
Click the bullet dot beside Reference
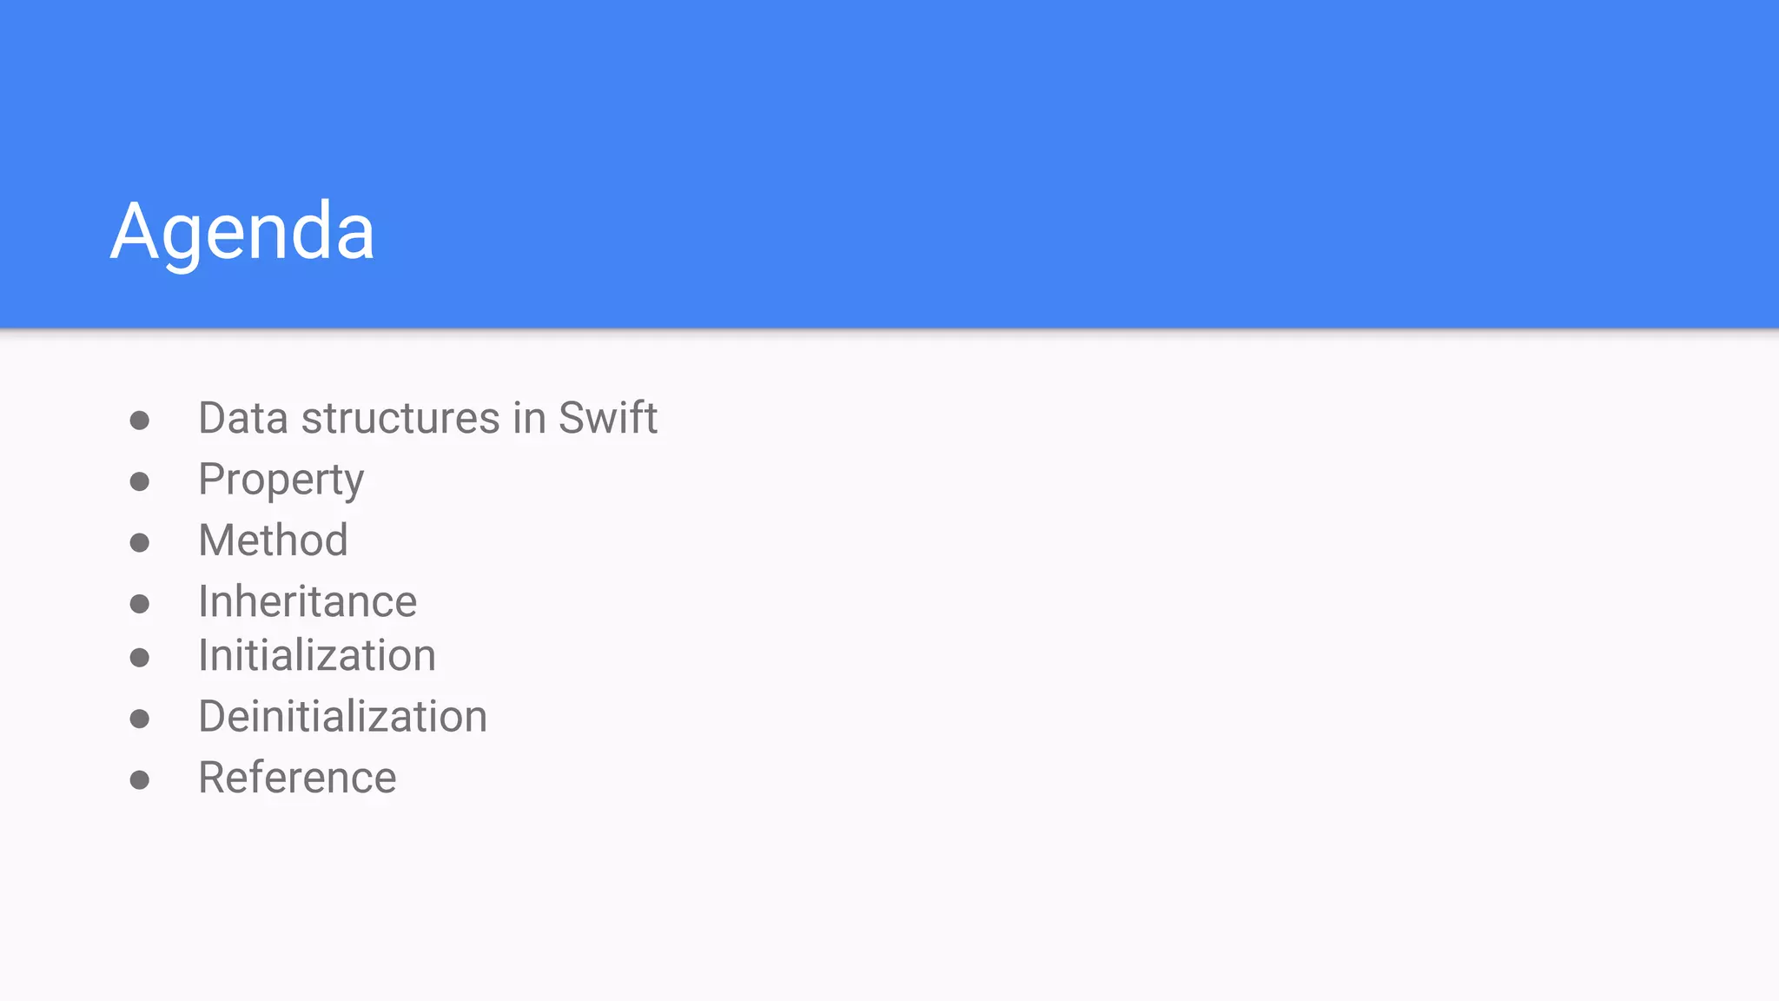point(139,779)
